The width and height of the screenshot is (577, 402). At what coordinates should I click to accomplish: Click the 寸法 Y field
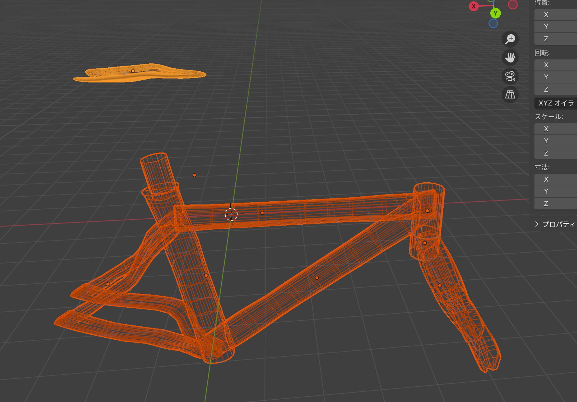(556, 191)
